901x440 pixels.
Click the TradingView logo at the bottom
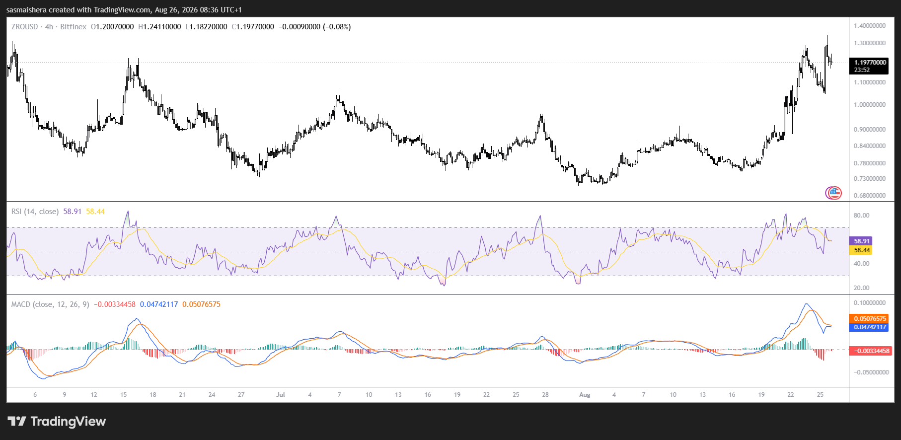[x=57, y=422]
